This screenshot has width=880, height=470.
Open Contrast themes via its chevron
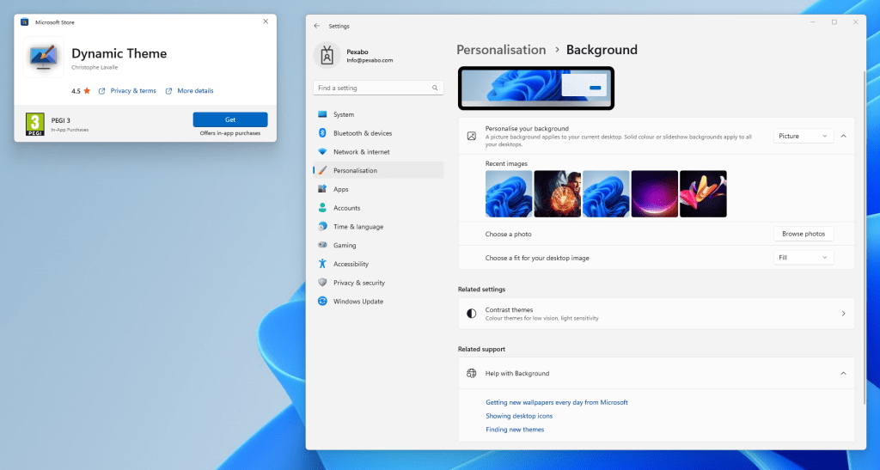click(844, 314)
